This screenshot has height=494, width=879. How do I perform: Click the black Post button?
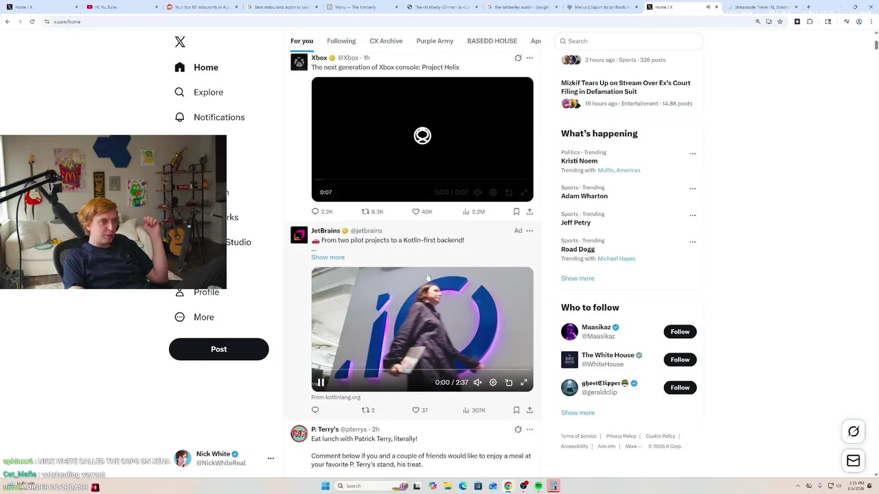pos(218,349)
